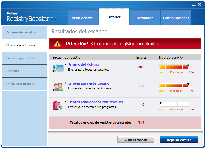
Task: Expand the Errores relacionados con terceros arrow
Action: 65,102
